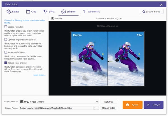
Task: Enable Remove video noise checkbox
Action: click(6, 52)
